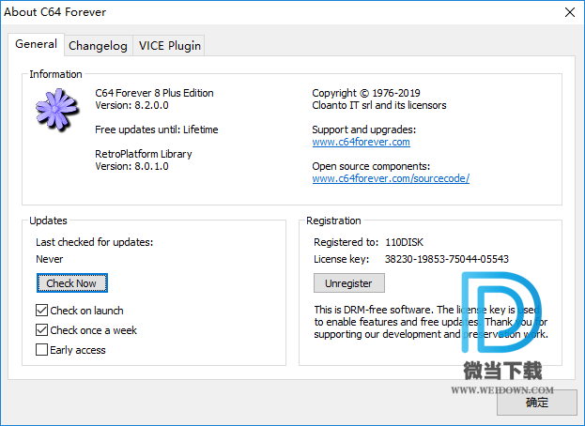Select the license key 38230-19853-75044-05543
585x426 pixels.
click(x=447, y=259)
